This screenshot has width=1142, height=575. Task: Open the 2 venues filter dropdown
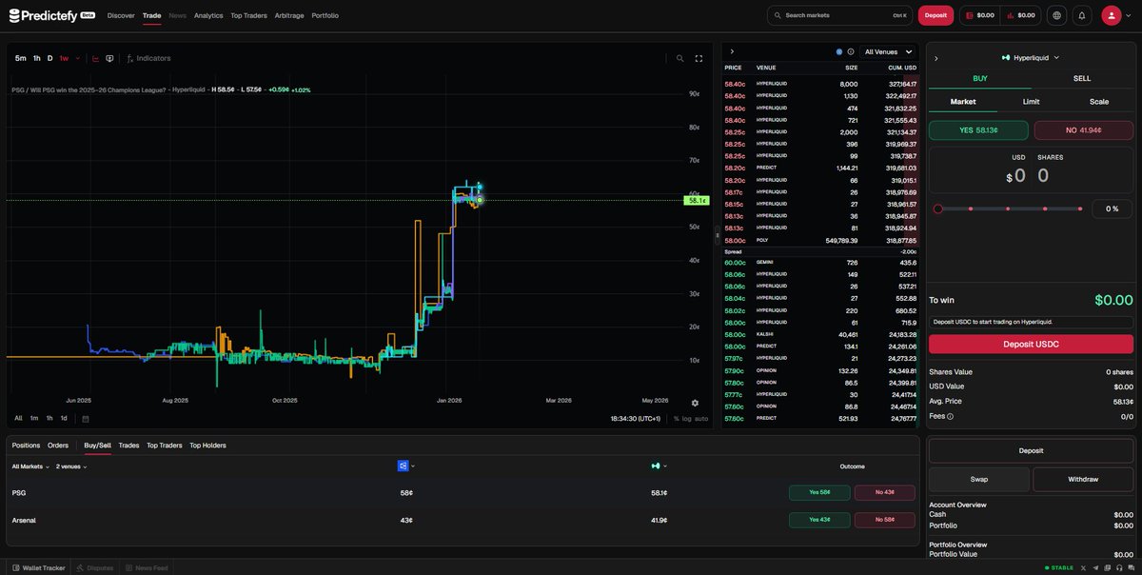[x=71, y=466]
